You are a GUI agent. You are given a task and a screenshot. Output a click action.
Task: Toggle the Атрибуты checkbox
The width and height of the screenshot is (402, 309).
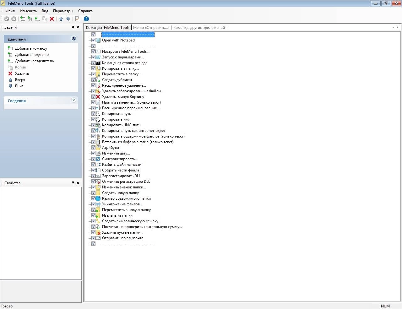[93, 148]
